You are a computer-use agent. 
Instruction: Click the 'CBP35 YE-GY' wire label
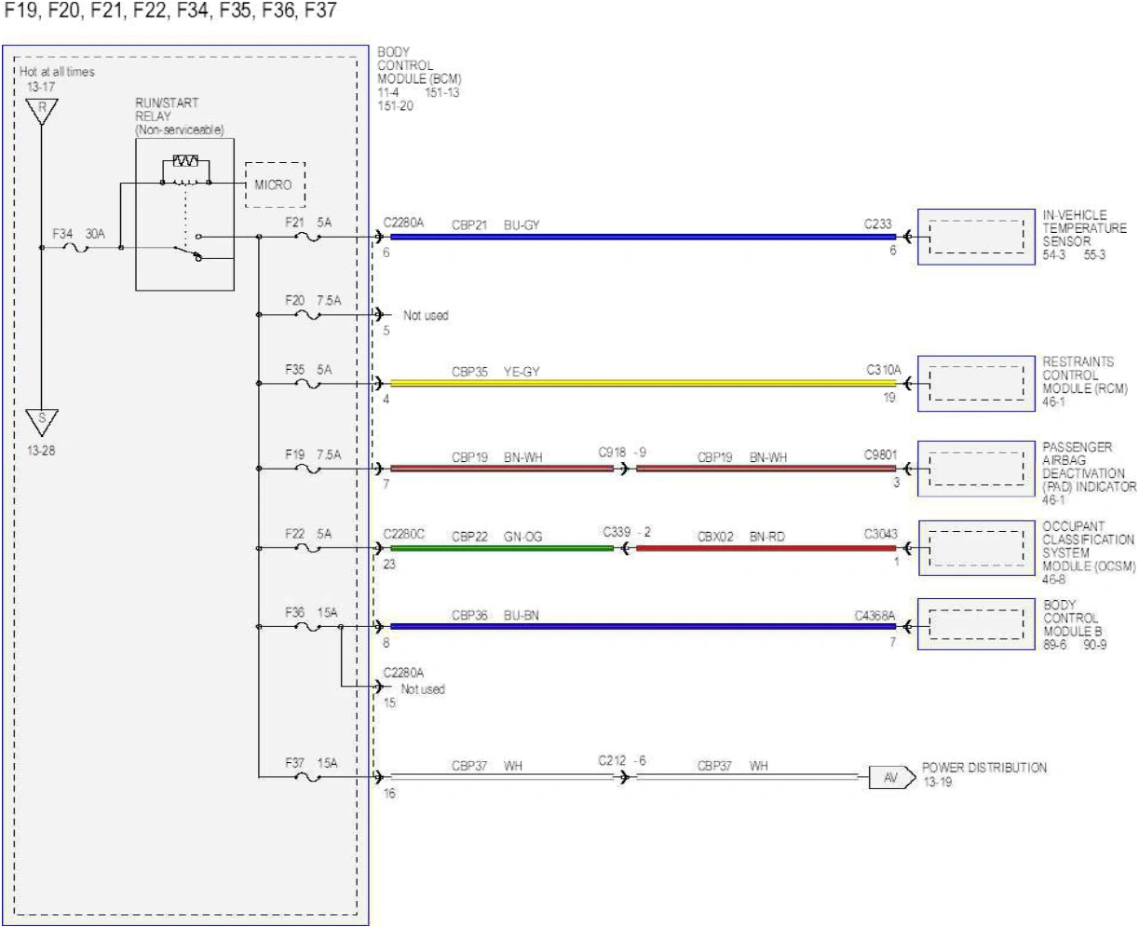495,372
